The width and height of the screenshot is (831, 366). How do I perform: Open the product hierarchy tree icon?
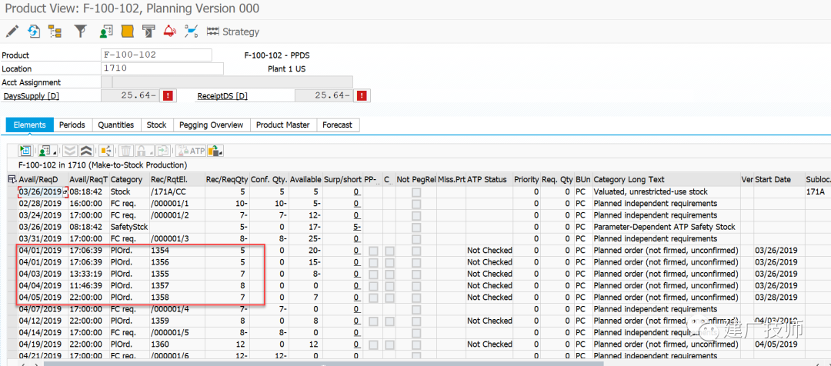click(x=55, y=32)
